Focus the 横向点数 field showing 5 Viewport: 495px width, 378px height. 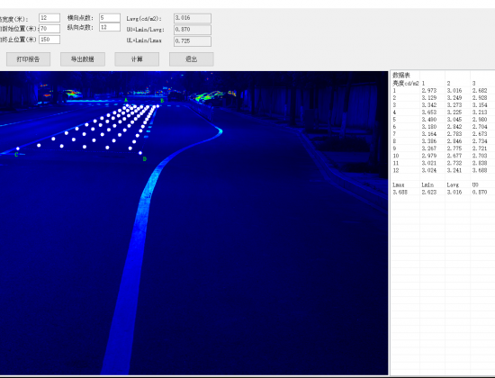(x=110, y=18)
